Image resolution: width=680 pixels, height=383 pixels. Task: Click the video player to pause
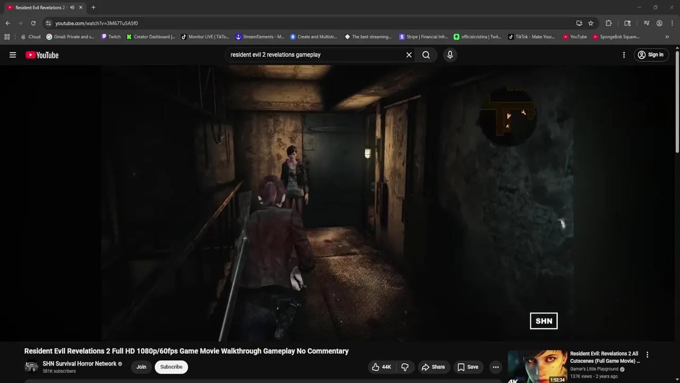pos(337,203)
